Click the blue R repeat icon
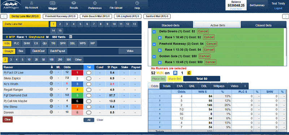Image resolution: width=289 pixels, height=135 pixels. pos(175,73)
